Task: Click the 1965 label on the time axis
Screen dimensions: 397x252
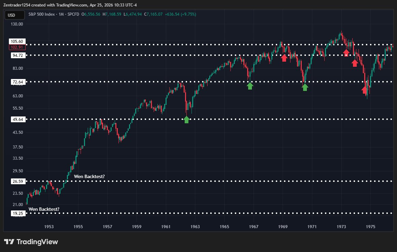Action: (x=225, y=226)
